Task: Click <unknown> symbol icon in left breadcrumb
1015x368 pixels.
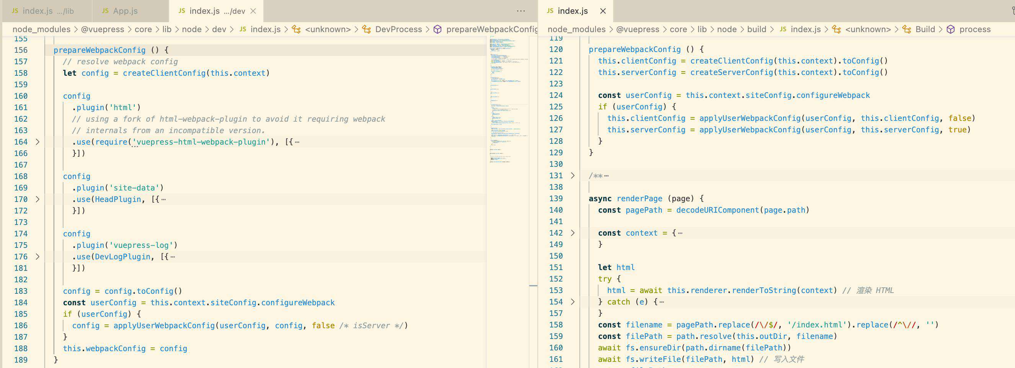Action: [296, 29]
